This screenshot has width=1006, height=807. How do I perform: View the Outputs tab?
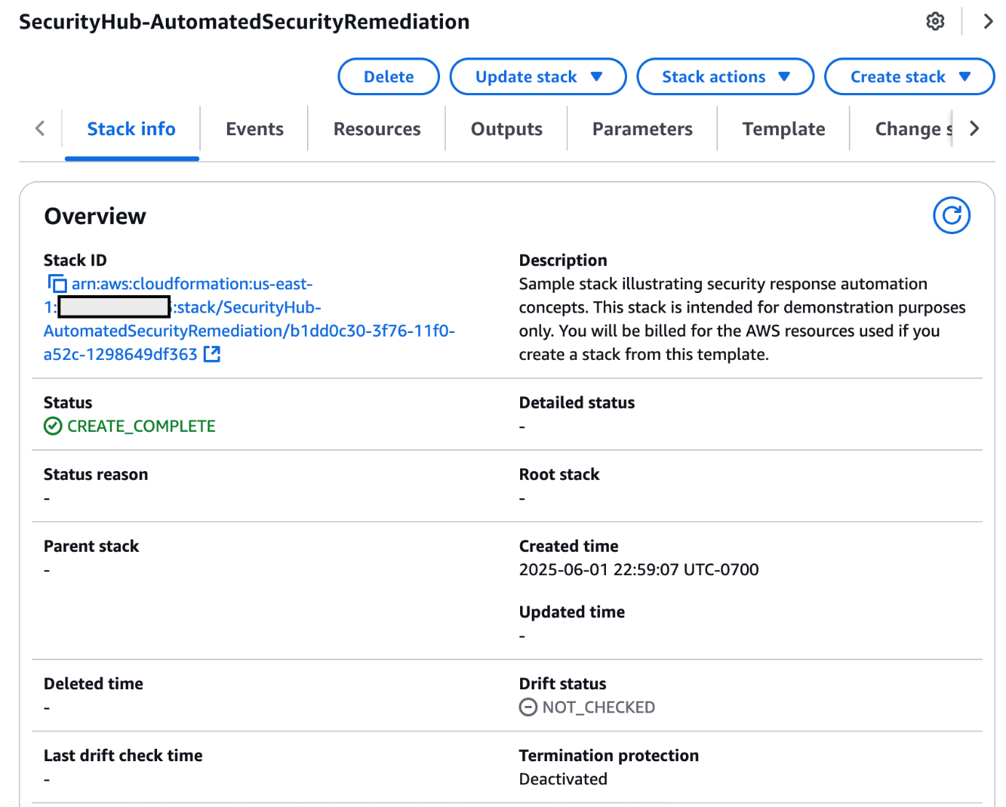[506, 129]
